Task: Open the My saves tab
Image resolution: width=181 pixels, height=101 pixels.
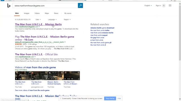Action: tap(68, 13)
